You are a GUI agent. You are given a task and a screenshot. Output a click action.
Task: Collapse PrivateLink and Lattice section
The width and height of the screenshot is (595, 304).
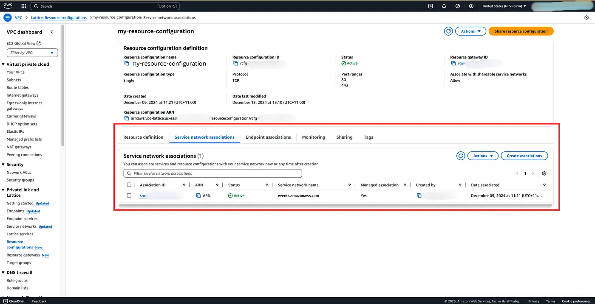4,190
